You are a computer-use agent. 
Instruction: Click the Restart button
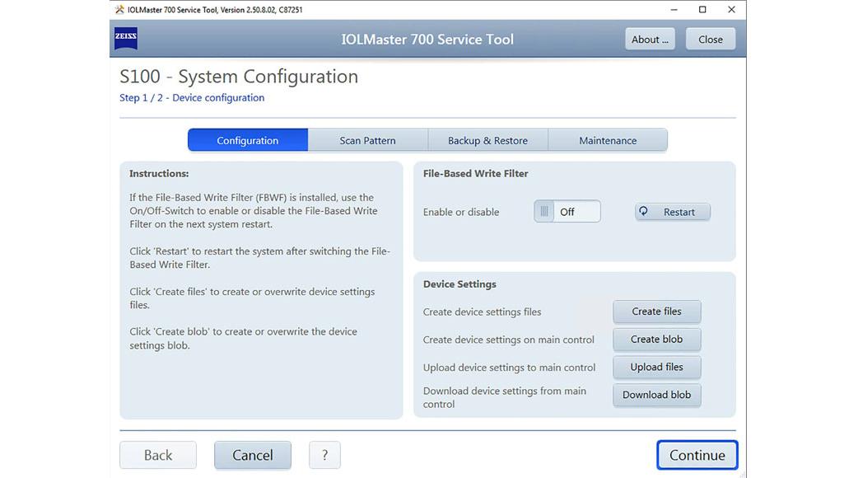tap(673, 212)
